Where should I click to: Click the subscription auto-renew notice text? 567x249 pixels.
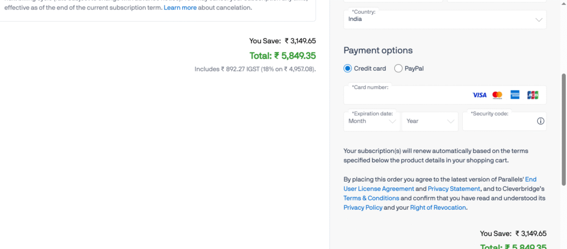[x=436, y=156]
